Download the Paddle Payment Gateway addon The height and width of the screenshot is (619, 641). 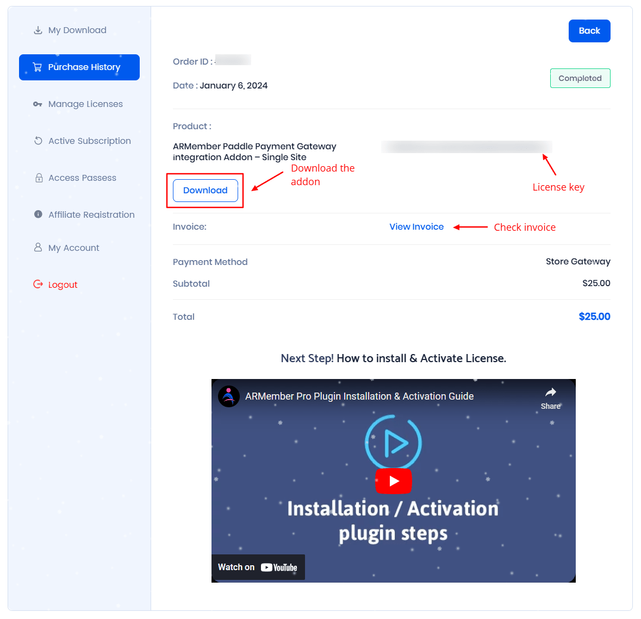coord(205,191)
